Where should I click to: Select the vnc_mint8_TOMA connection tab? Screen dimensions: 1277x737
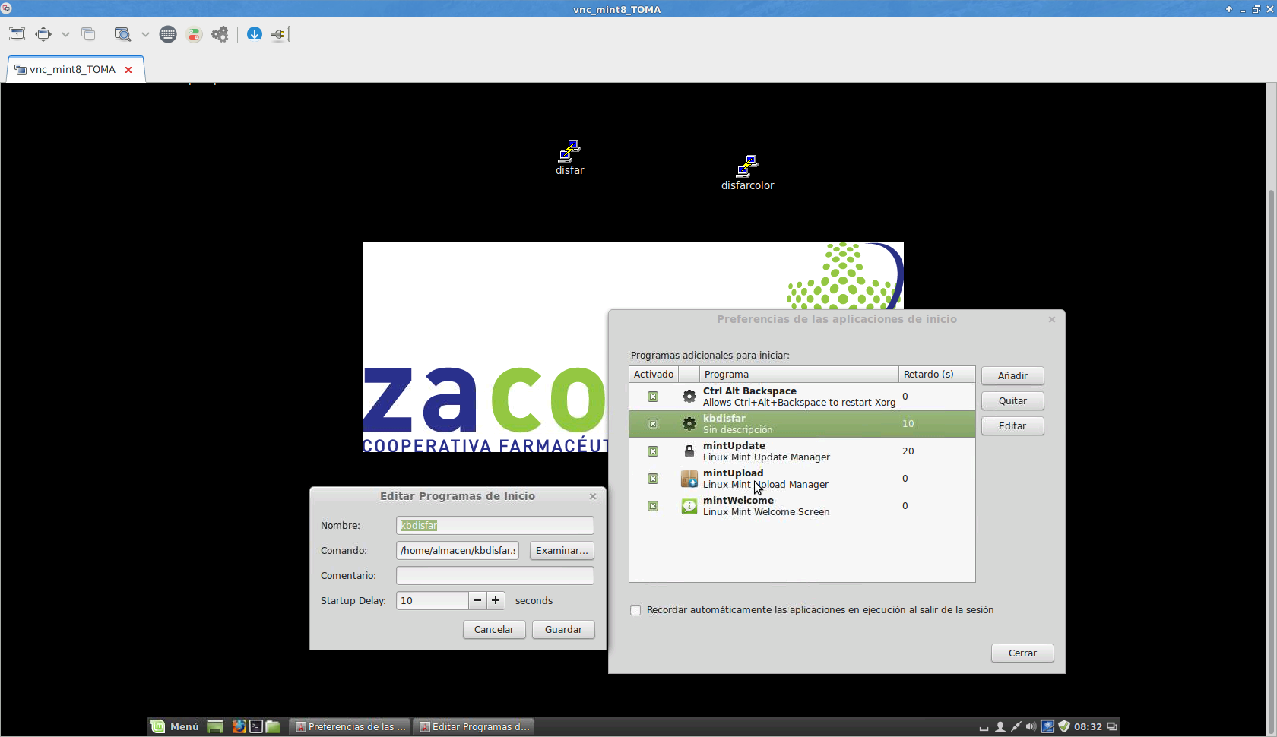(72, 69)
